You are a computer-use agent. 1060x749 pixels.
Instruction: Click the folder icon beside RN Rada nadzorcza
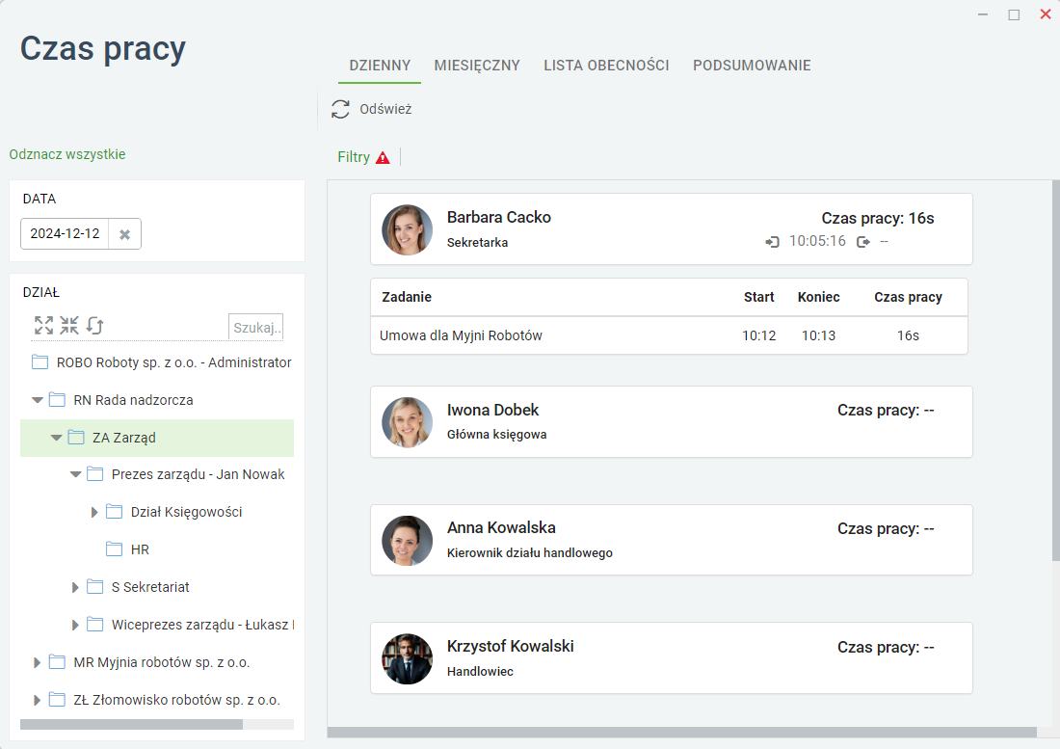coord(58,400)
